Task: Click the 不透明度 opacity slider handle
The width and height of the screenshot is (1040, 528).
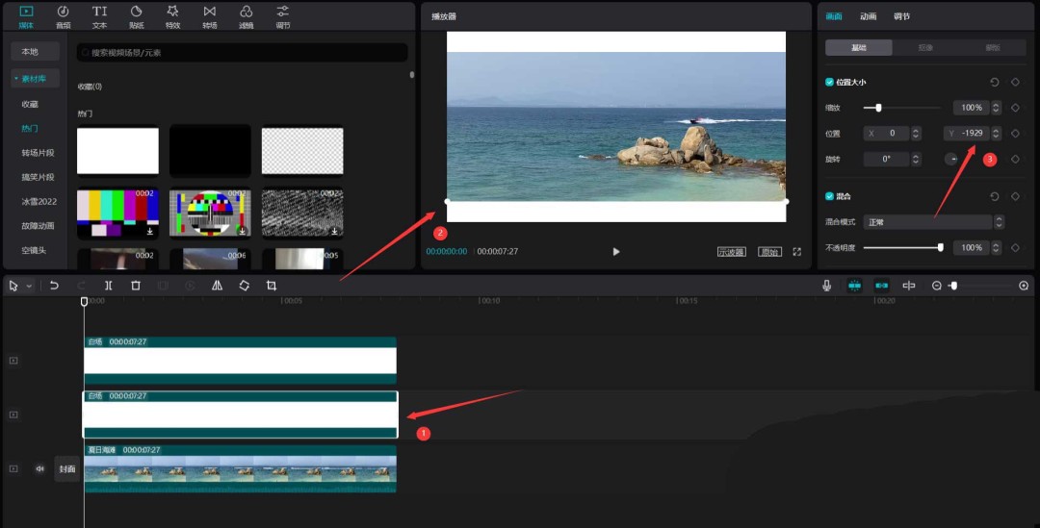Action: click(x=941, y=248)
